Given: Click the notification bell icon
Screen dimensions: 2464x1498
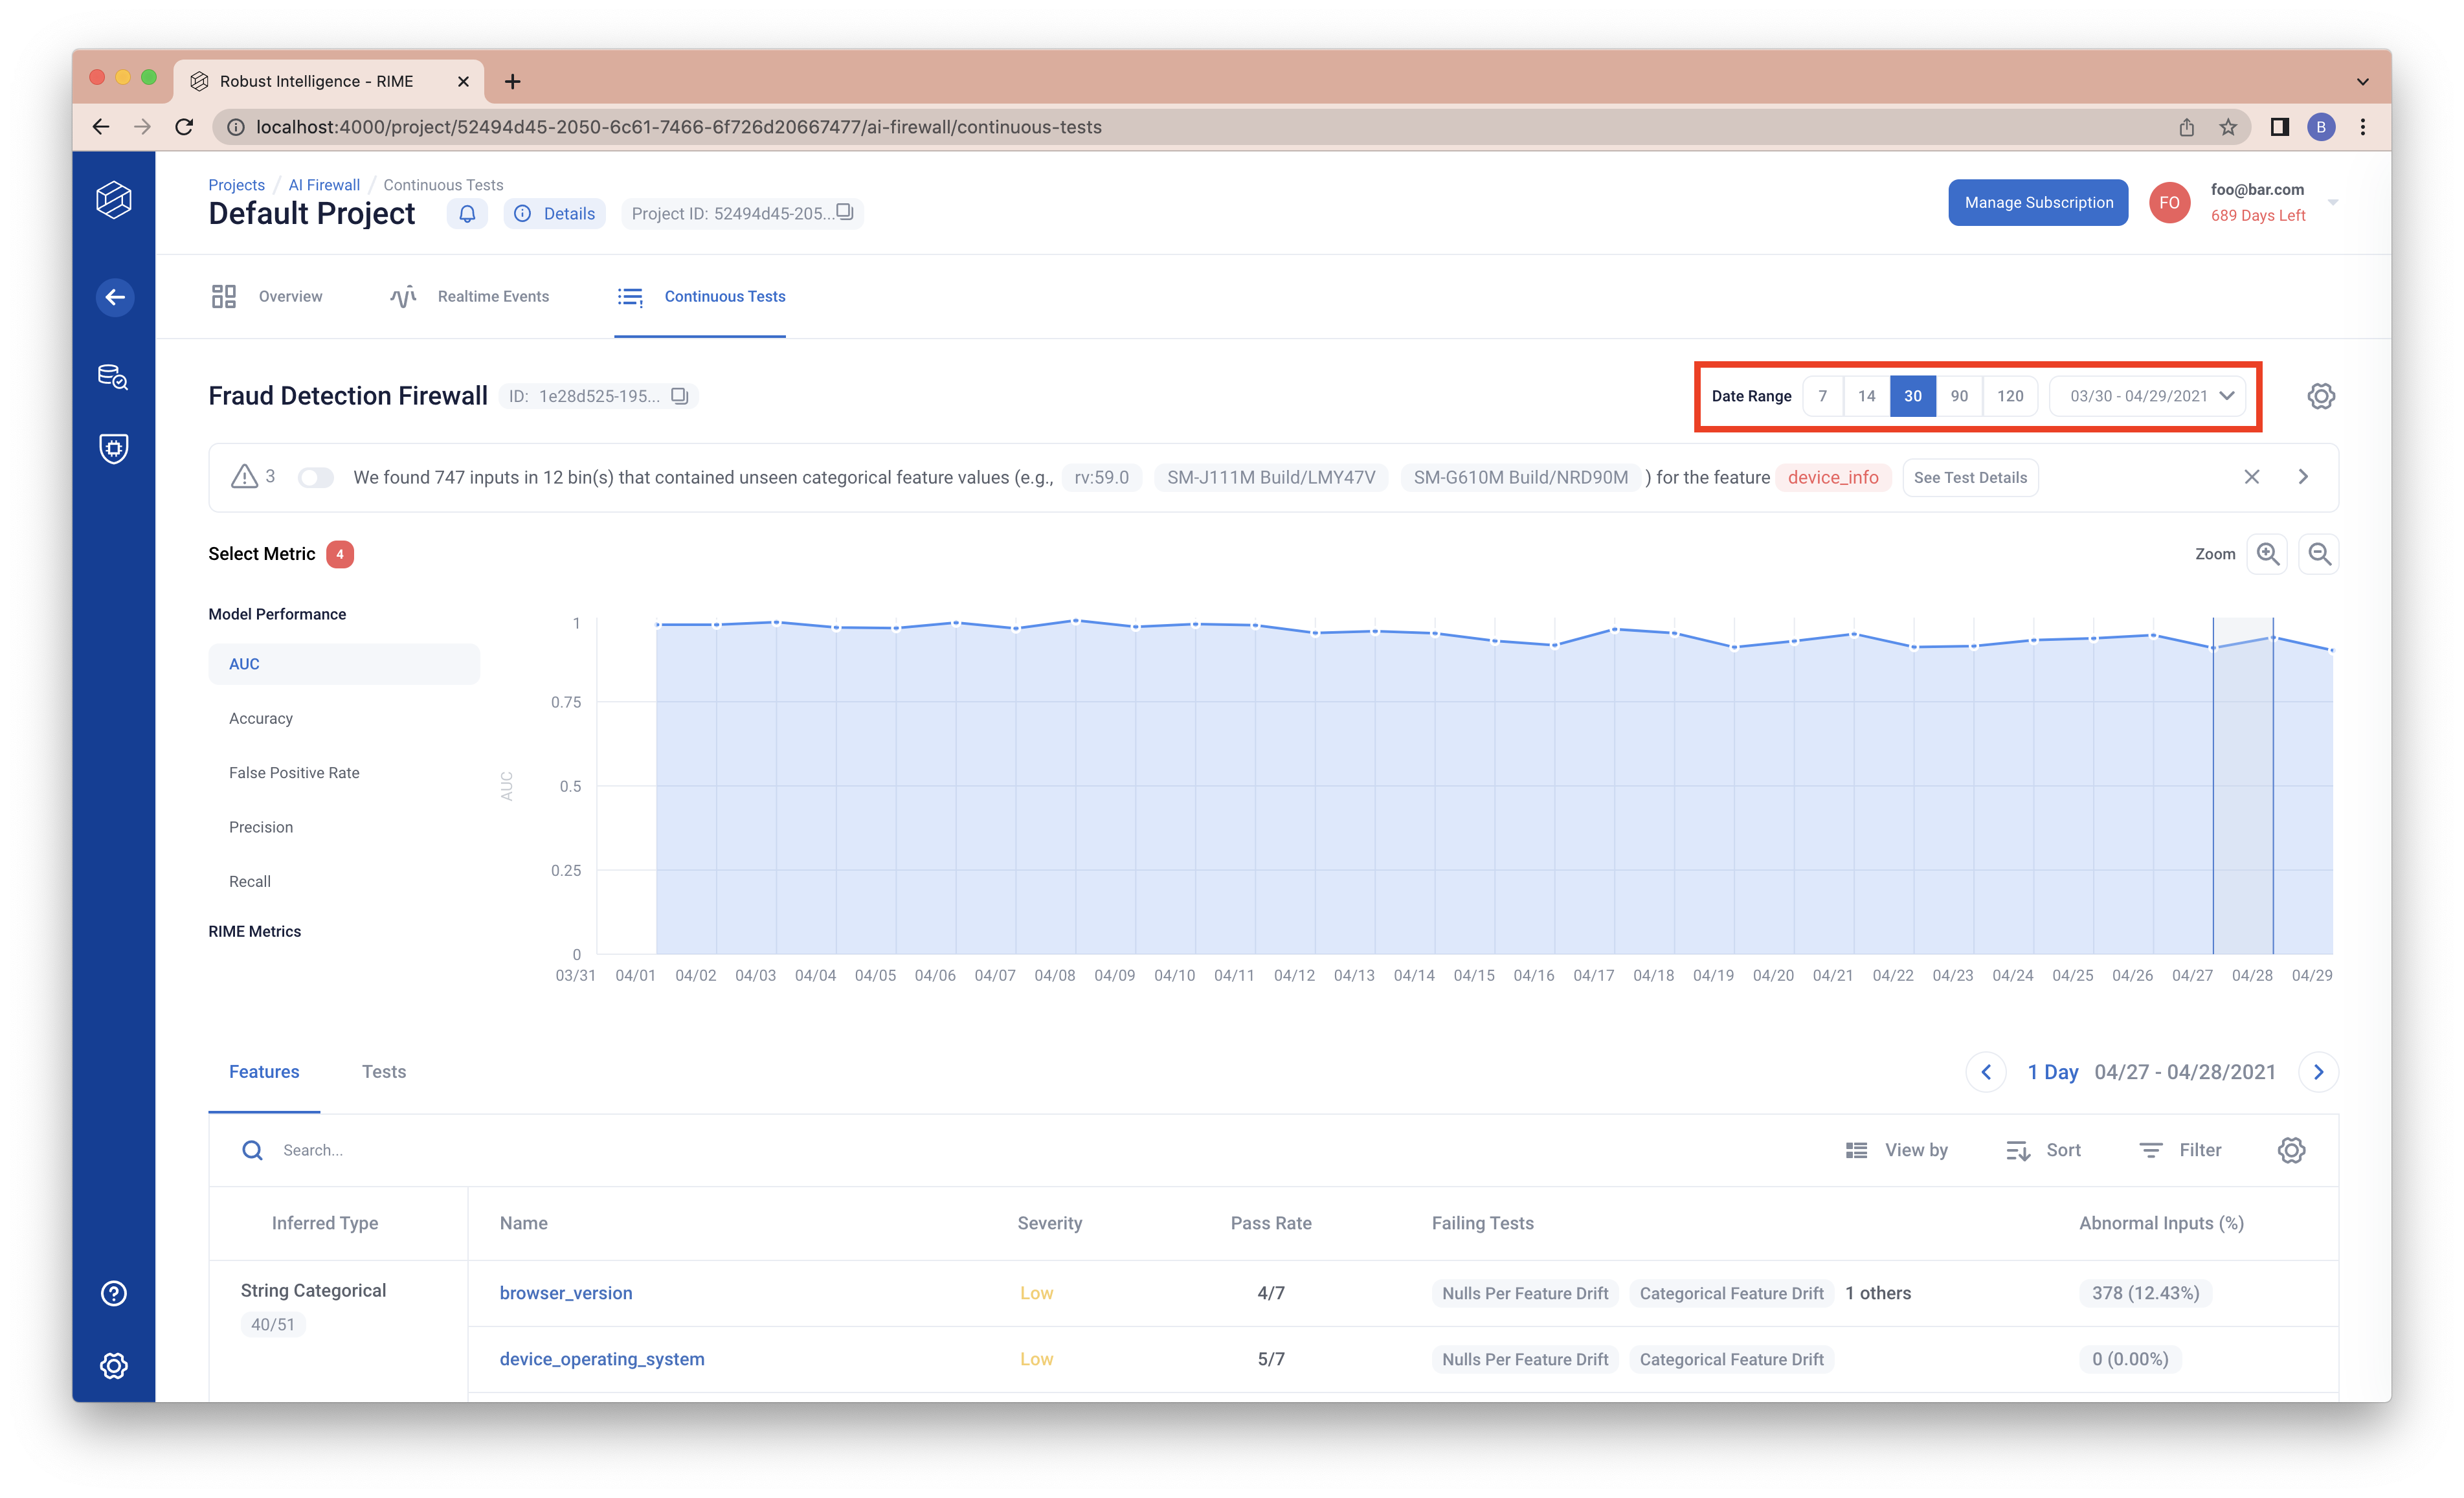Looking at the screenshot, I should (467, 213).
